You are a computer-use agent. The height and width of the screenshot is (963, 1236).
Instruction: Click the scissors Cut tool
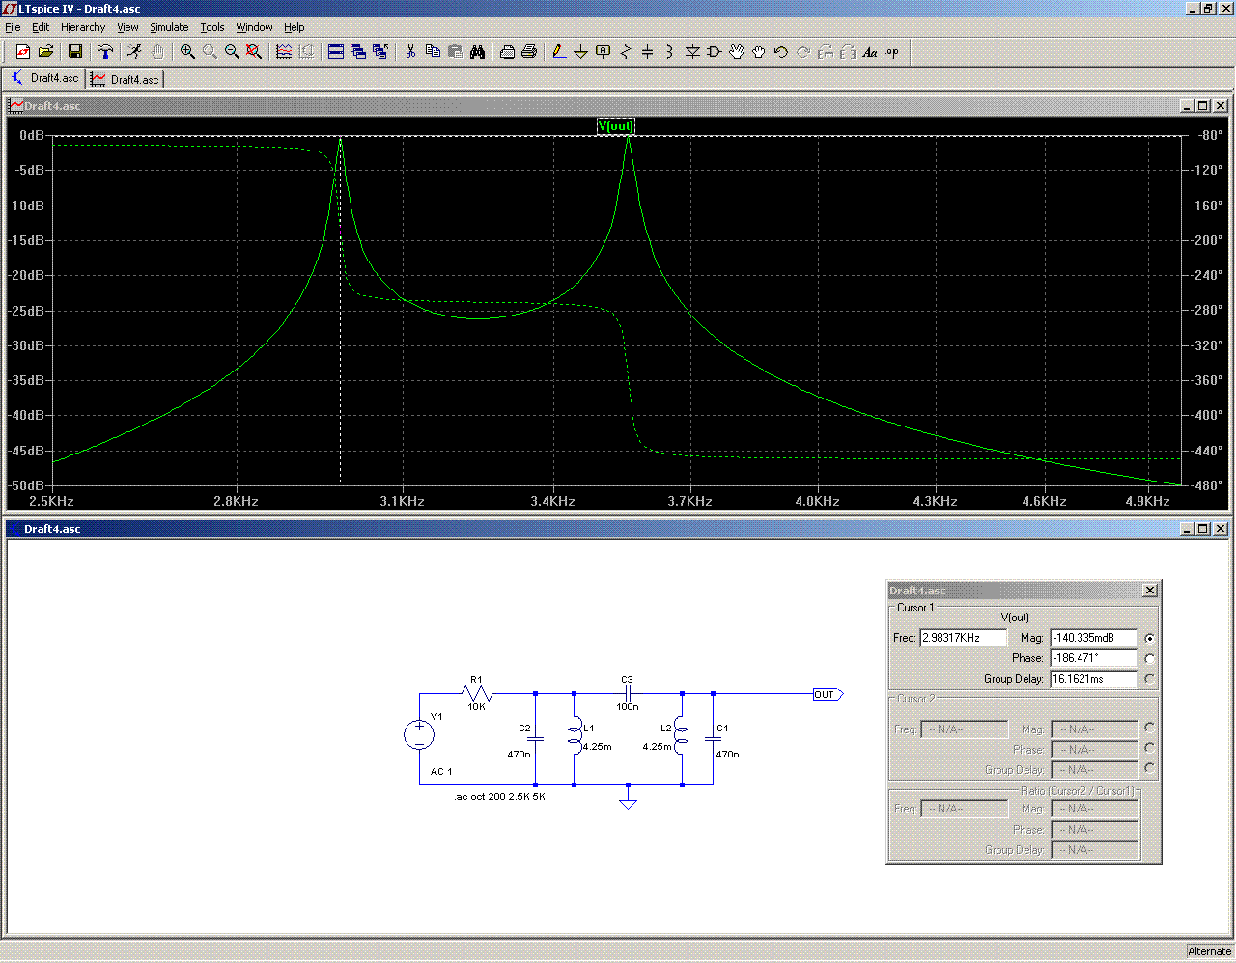pyautogui.click(x=410, y=52)
